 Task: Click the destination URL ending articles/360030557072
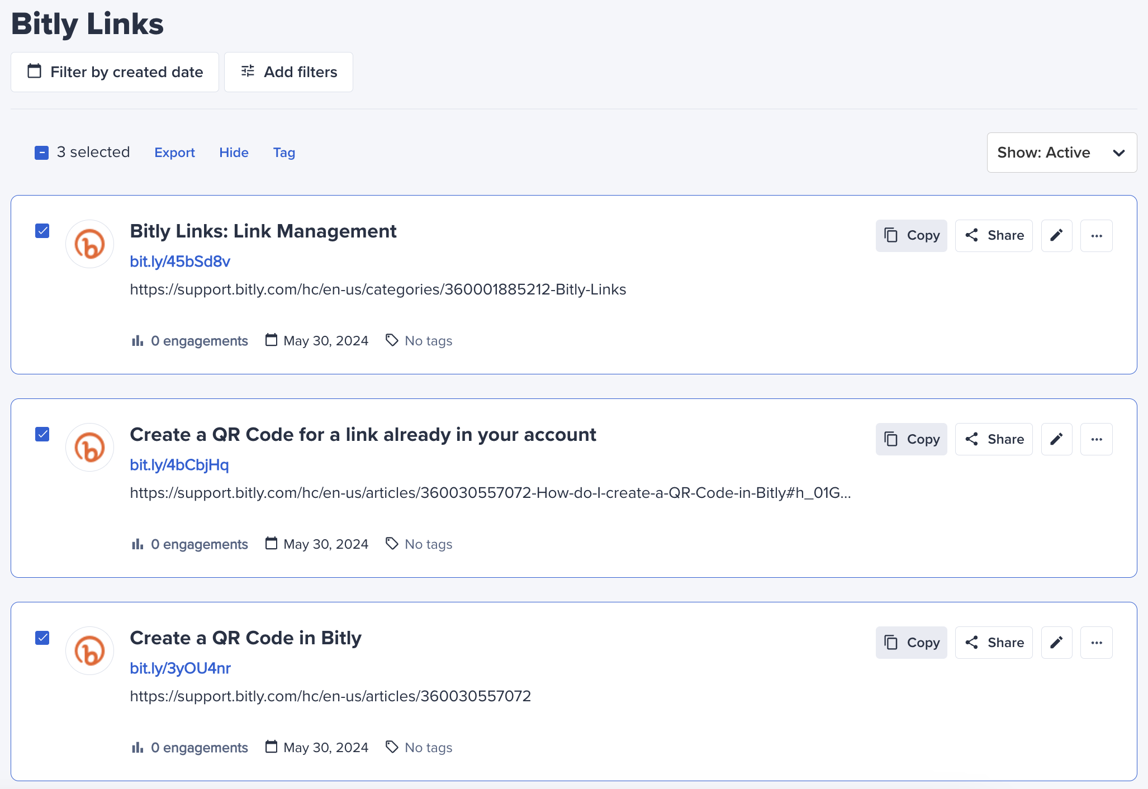pyautogui.click(x=331, y=696)
